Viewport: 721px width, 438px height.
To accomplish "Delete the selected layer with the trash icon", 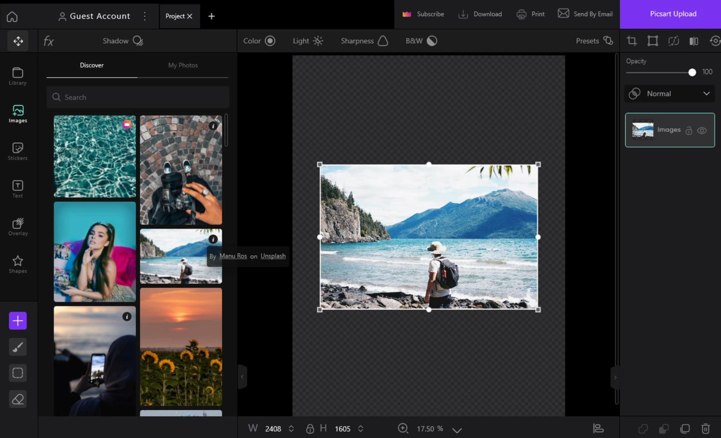I will tap(705, 428).
